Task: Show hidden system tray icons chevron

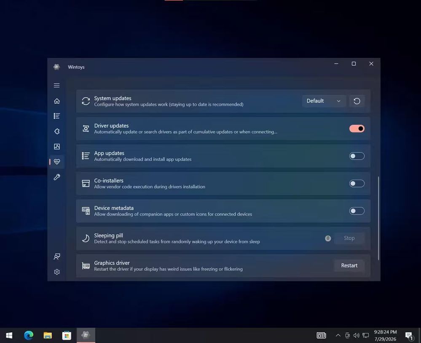Action: click(338, 335)
